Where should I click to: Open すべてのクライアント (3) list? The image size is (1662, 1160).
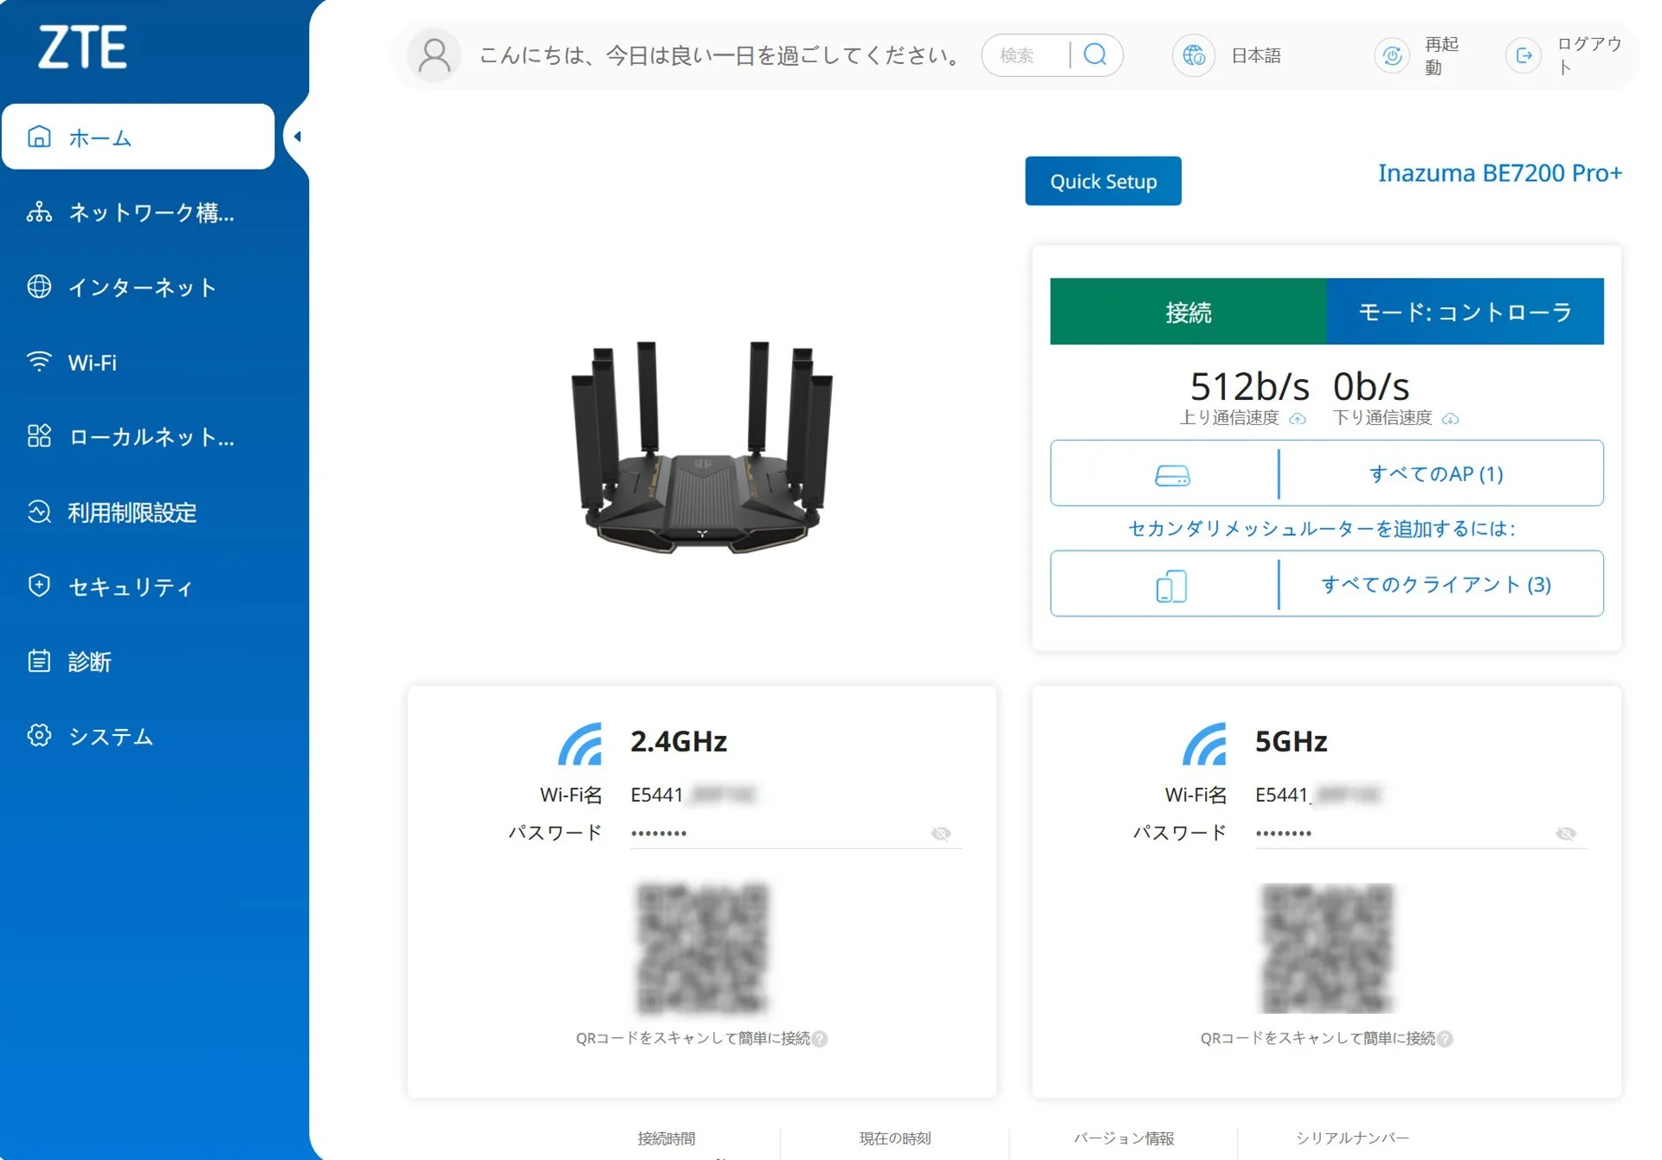click(x=1435, y=584)
